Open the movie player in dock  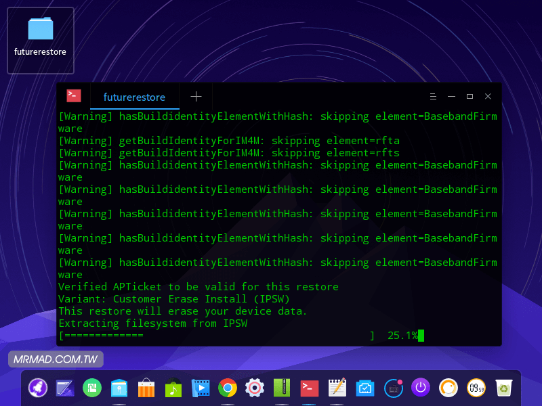point(201,388)
